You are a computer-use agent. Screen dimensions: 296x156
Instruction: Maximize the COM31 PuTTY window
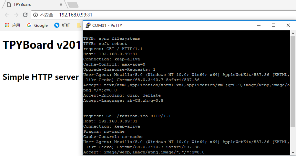pos(273,25)
